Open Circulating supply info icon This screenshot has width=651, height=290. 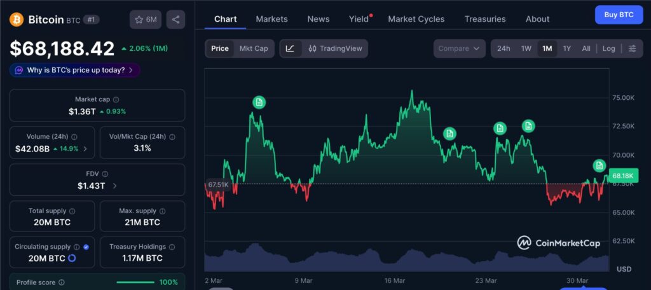[77, 247]
